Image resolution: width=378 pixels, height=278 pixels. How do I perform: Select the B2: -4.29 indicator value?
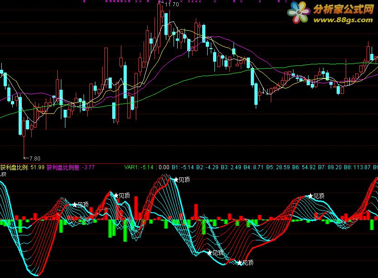pyautogui.click(x=207, y=167)
